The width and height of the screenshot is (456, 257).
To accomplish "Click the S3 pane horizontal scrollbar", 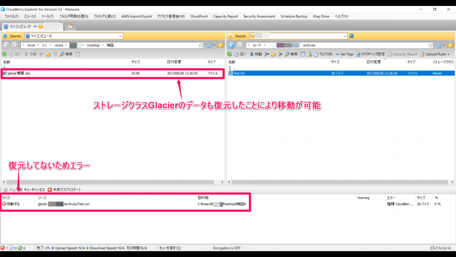I will tap(341, 182).
